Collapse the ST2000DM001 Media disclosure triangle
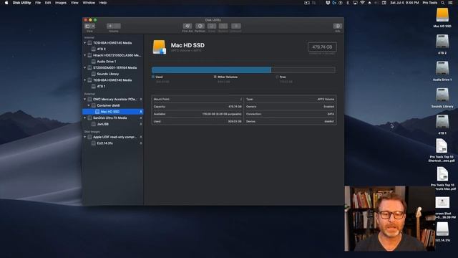This screenshot has width=458, height=258. pyautogui.click(x=85, y=68)
